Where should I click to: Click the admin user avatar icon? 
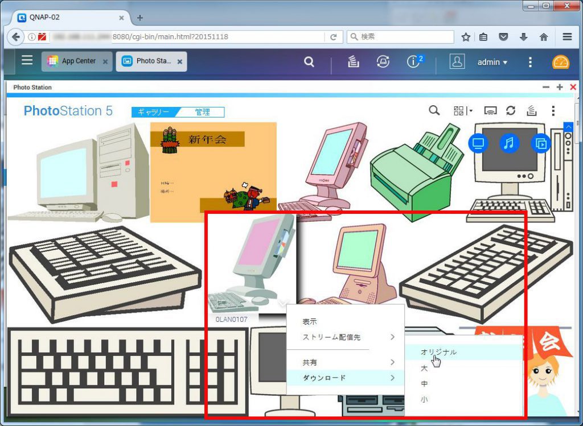pyautogui.click(x=457, y=61)
